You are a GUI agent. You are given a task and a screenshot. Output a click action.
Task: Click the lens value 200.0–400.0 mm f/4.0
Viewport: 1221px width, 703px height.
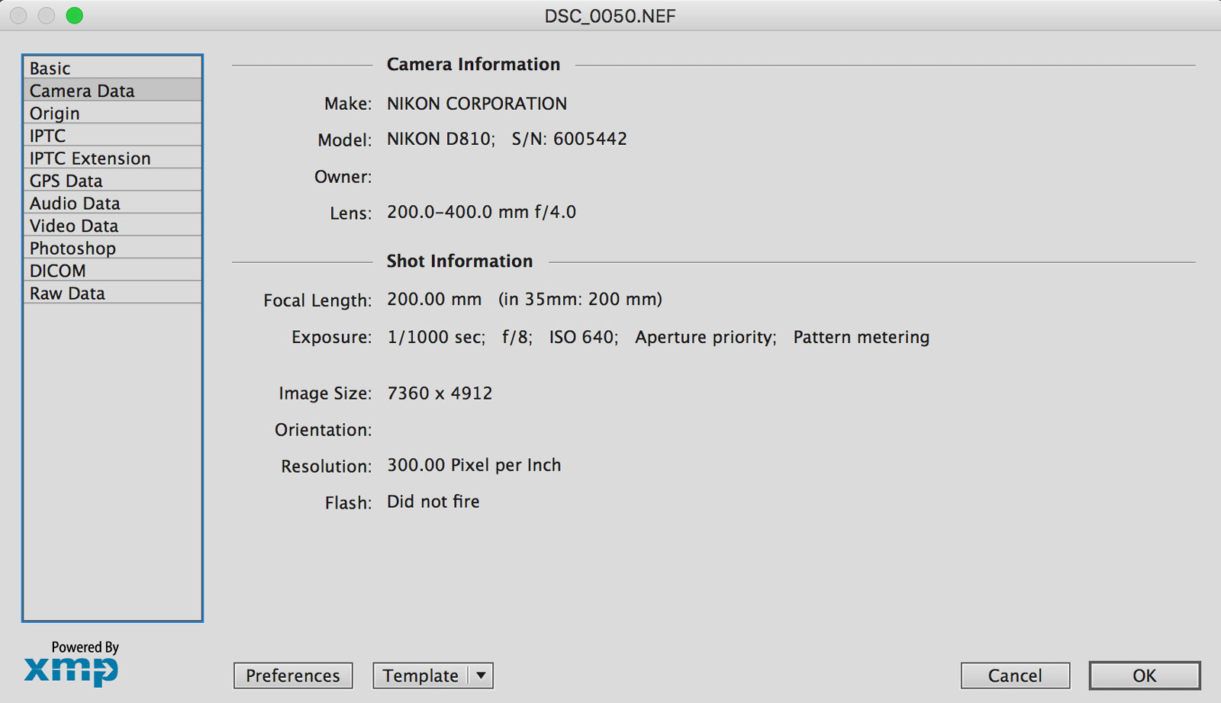482,212
